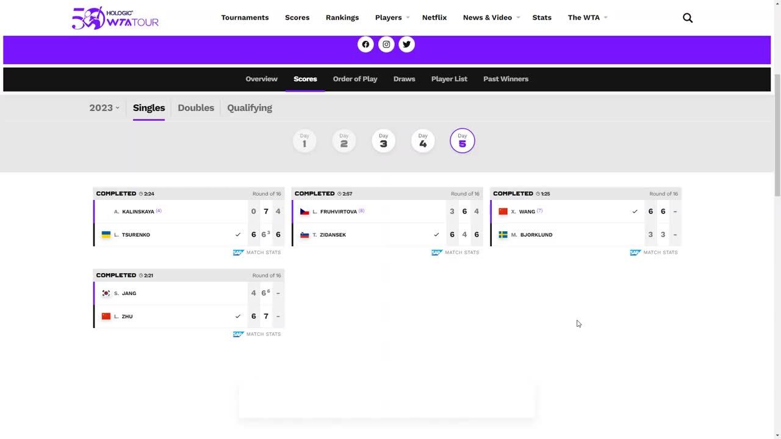The width and height of the screenshot is (781, 439).
Task: Click the China flag next to L. Zhu
Action: coord(106,316)
